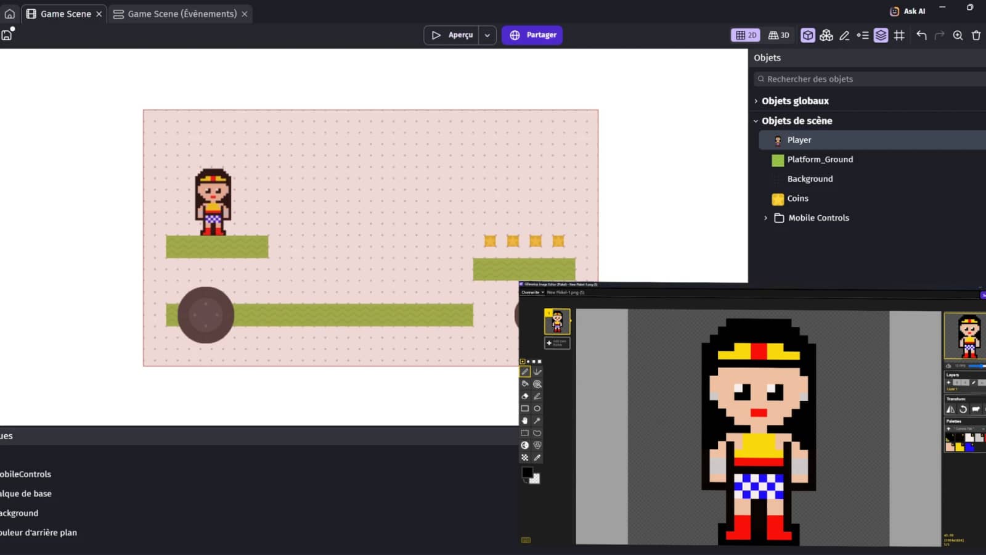The width and height of the screenshot is (986, 555).
Task: Close the Game Scene (Évènements) tab
Action: point(245,14)
